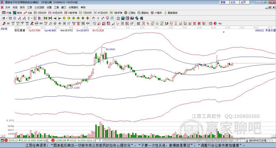Viewport: 276px width, 148px height.
Task: Click the horizontal scrollbar left arrow
Action: click(100, 140)
